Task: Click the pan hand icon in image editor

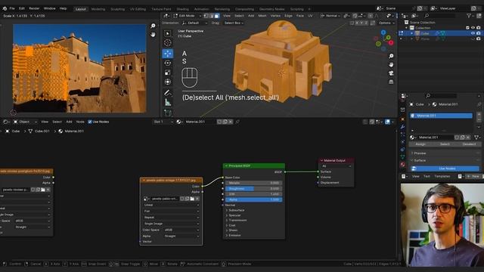Action: pos(153,35)
